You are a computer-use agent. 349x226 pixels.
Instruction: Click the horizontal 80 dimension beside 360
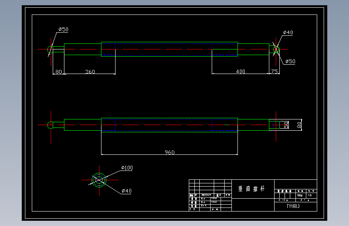pyautogui.click(x=58, y=72)
